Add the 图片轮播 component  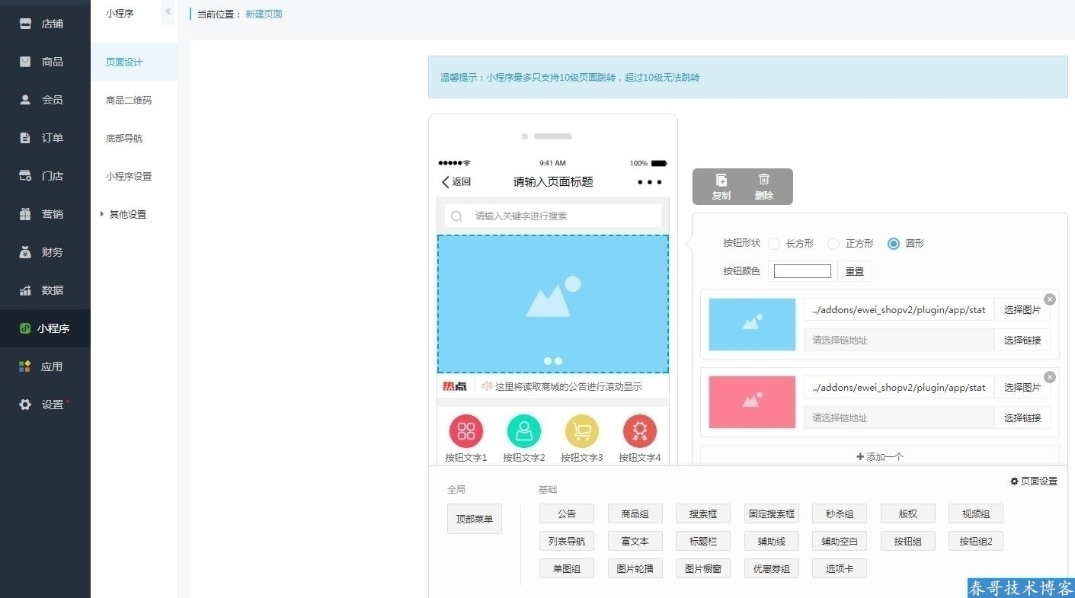pos(635,568)
